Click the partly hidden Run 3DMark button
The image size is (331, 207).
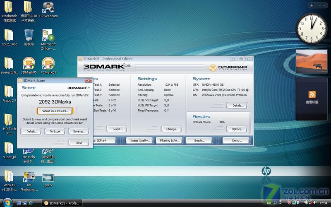point(104,140)
